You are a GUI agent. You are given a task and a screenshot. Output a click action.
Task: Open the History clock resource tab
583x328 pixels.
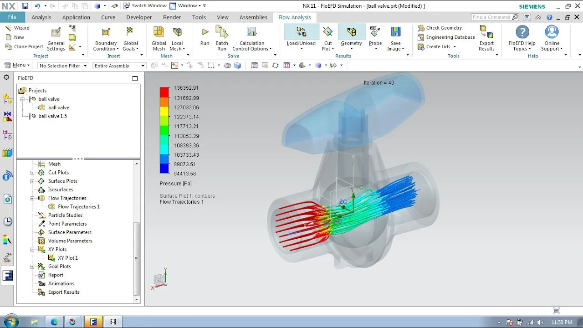(7, 222)
